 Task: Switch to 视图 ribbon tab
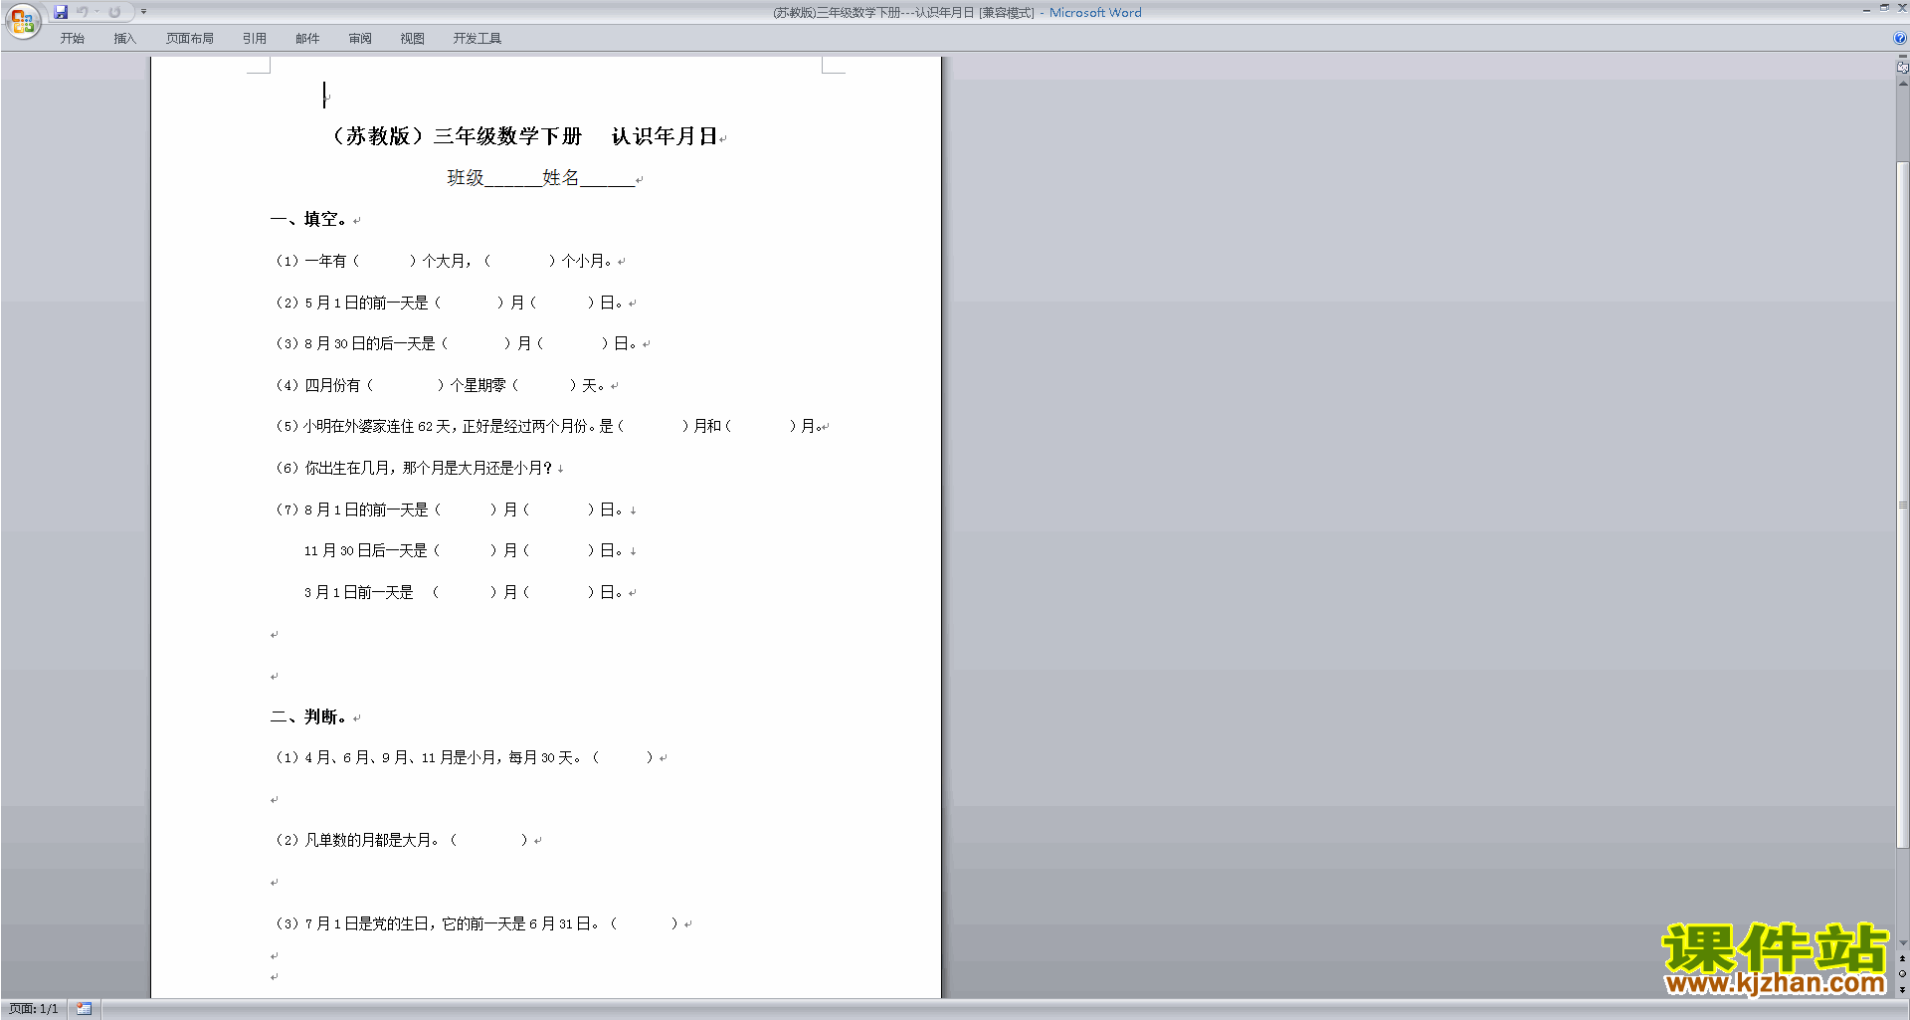412,39
